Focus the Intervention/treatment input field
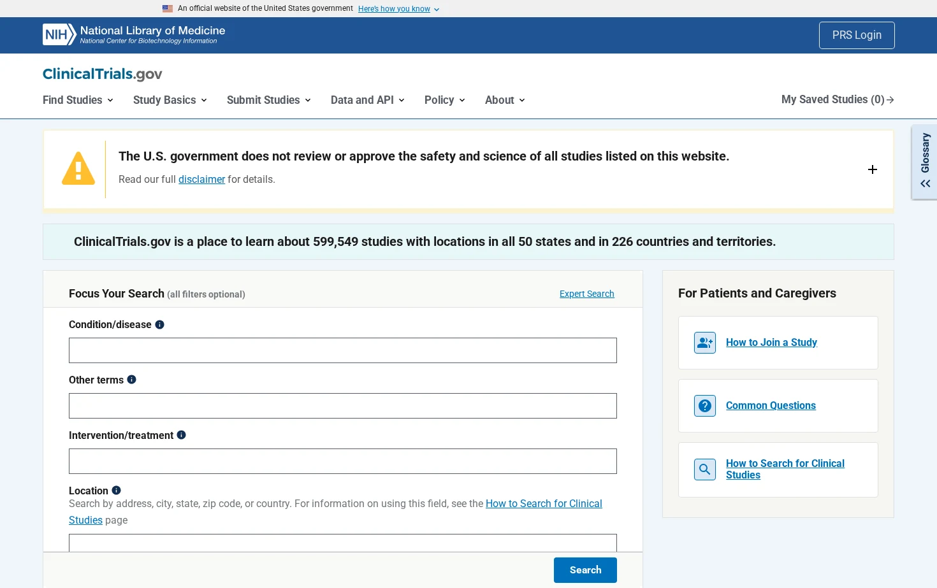Screen dimensions: 937x588 pos(343,461)
